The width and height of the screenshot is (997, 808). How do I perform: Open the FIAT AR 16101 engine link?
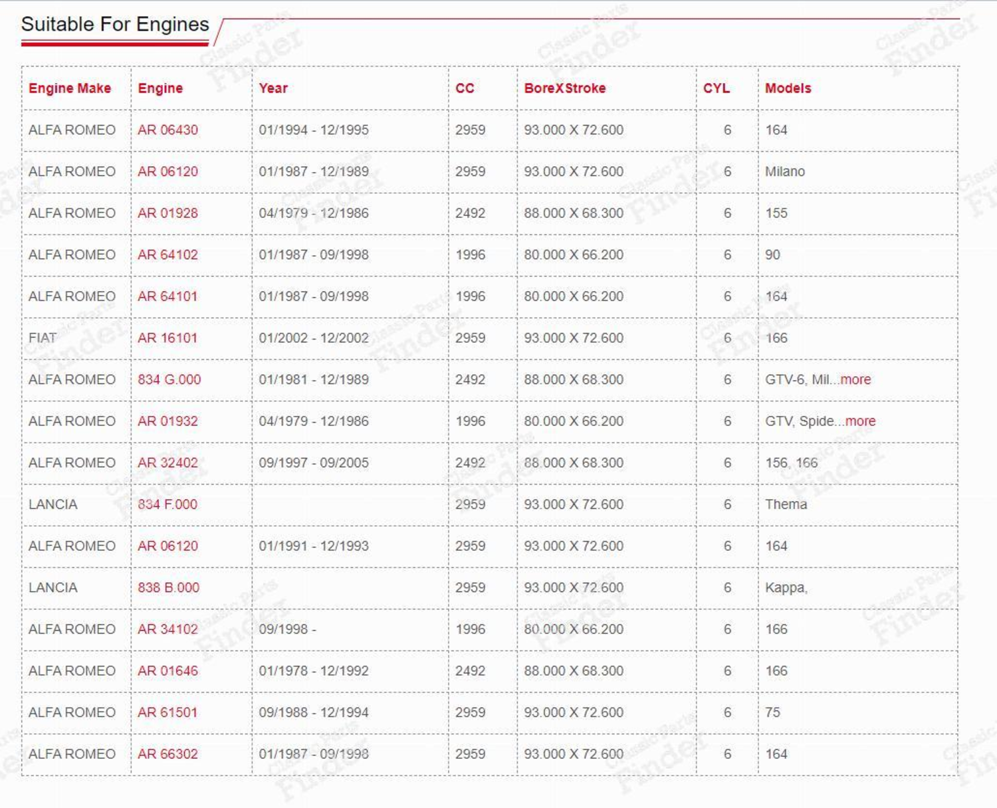click(x=167, y=338)
